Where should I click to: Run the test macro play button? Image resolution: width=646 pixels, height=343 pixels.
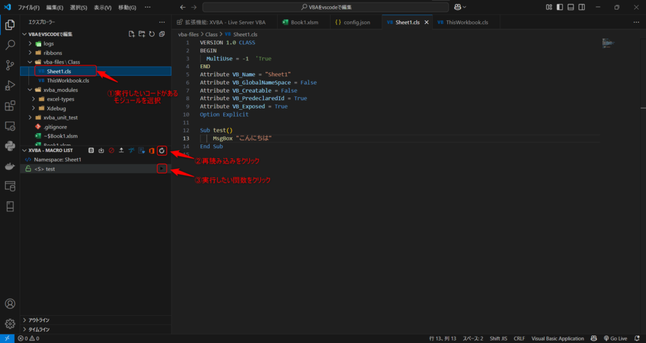click(x=162, y=169)
